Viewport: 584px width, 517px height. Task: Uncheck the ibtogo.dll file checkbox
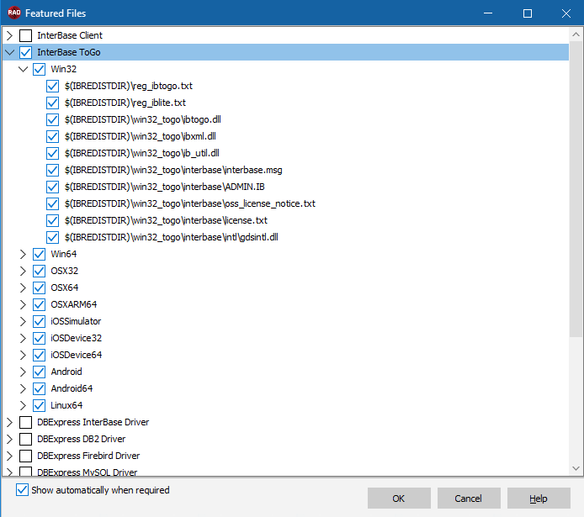pyautogui.click(x=52, y=119)
